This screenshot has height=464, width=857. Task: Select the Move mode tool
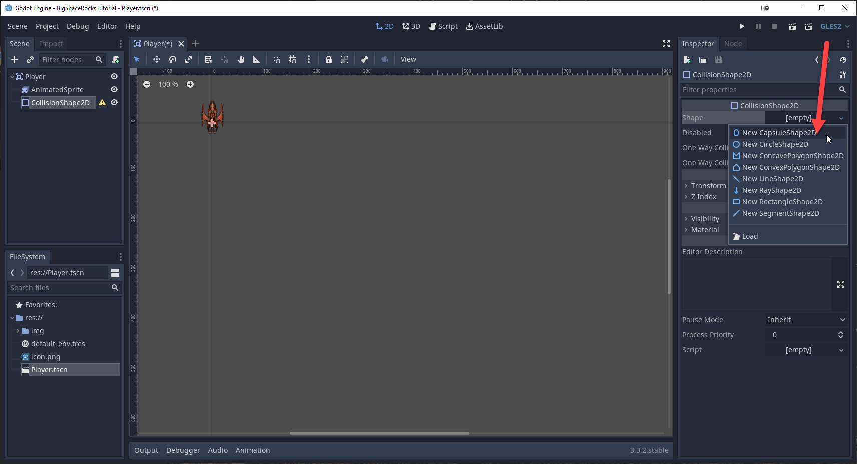[157, 59]
